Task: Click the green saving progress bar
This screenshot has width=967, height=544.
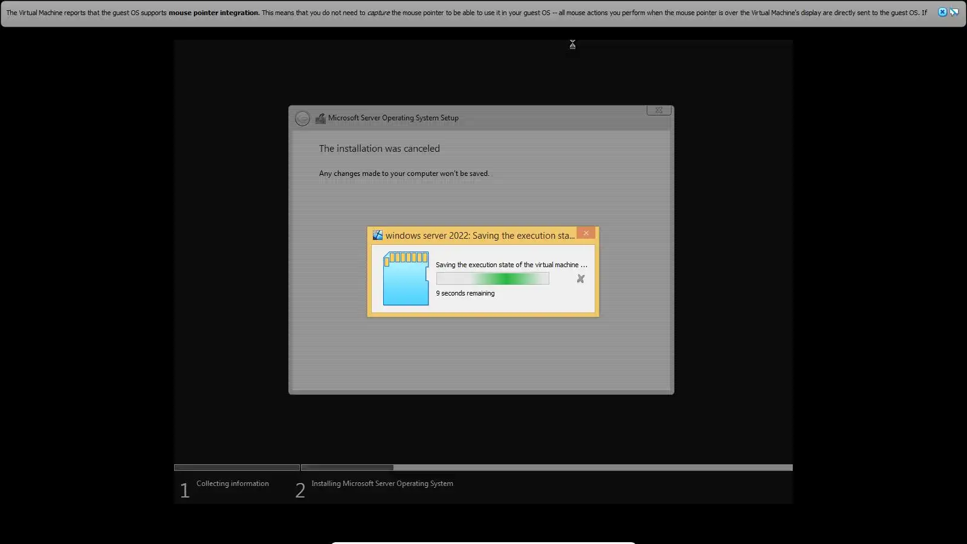Action: [x=493, y=279]
